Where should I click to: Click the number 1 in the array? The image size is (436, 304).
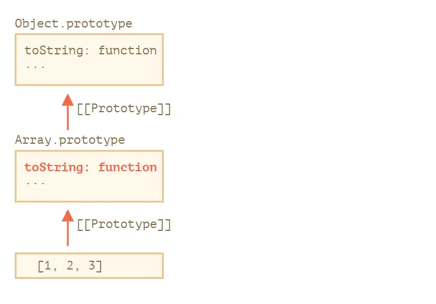(47, 265)
